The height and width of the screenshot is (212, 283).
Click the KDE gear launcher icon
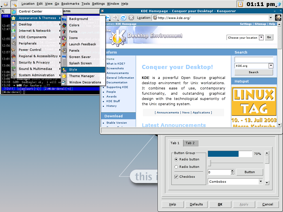pos(6,4)
